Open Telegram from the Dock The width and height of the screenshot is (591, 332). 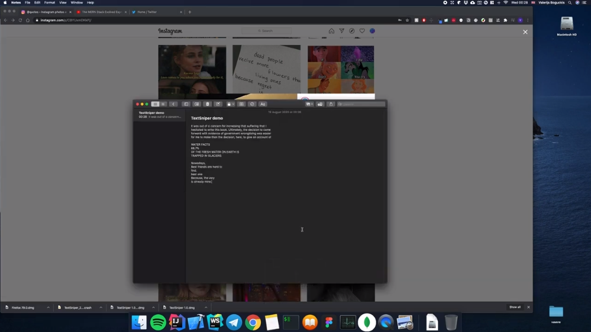point(234,322)
